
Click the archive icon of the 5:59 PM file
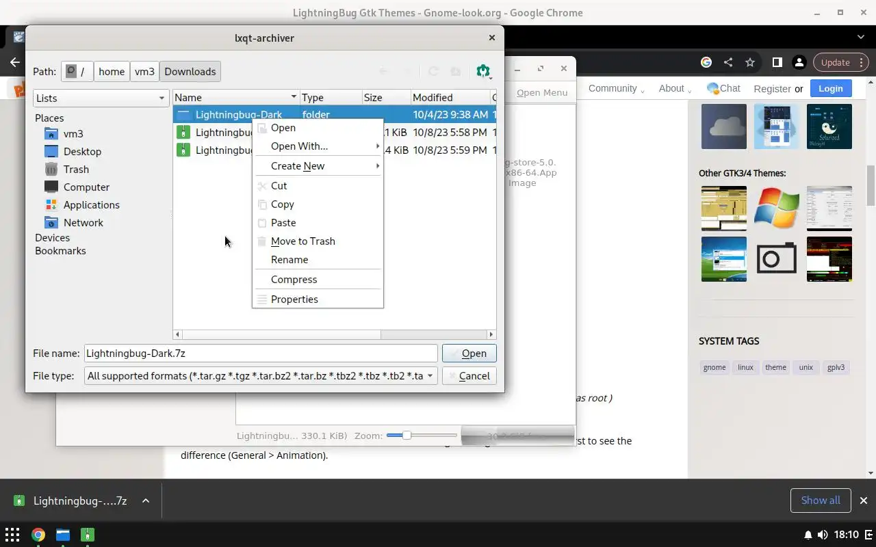click(183, 150)
